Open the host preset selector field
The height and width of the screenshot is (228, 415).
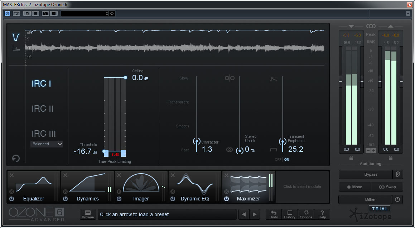click(85, 14)
